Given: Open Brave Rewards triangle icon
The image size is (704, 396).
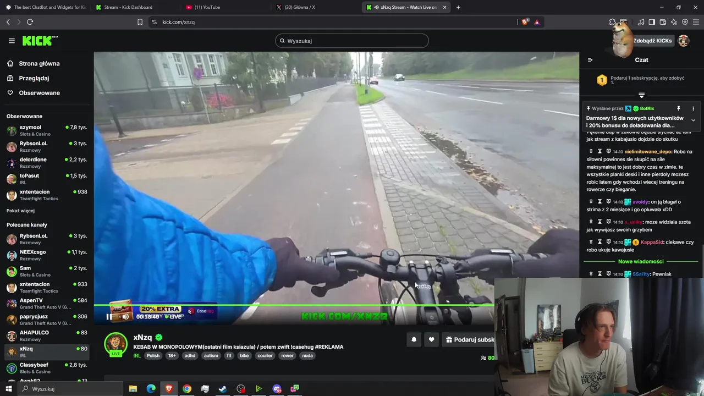Looking at the screenshot, I should point(537,22).
